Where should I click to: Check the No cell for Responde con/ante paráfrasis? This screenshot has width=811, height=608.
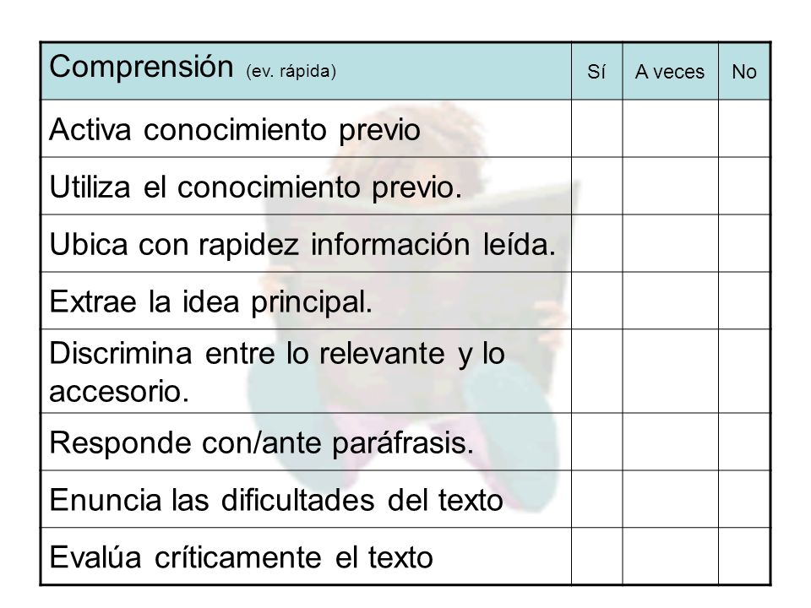(x=744, y=442)
